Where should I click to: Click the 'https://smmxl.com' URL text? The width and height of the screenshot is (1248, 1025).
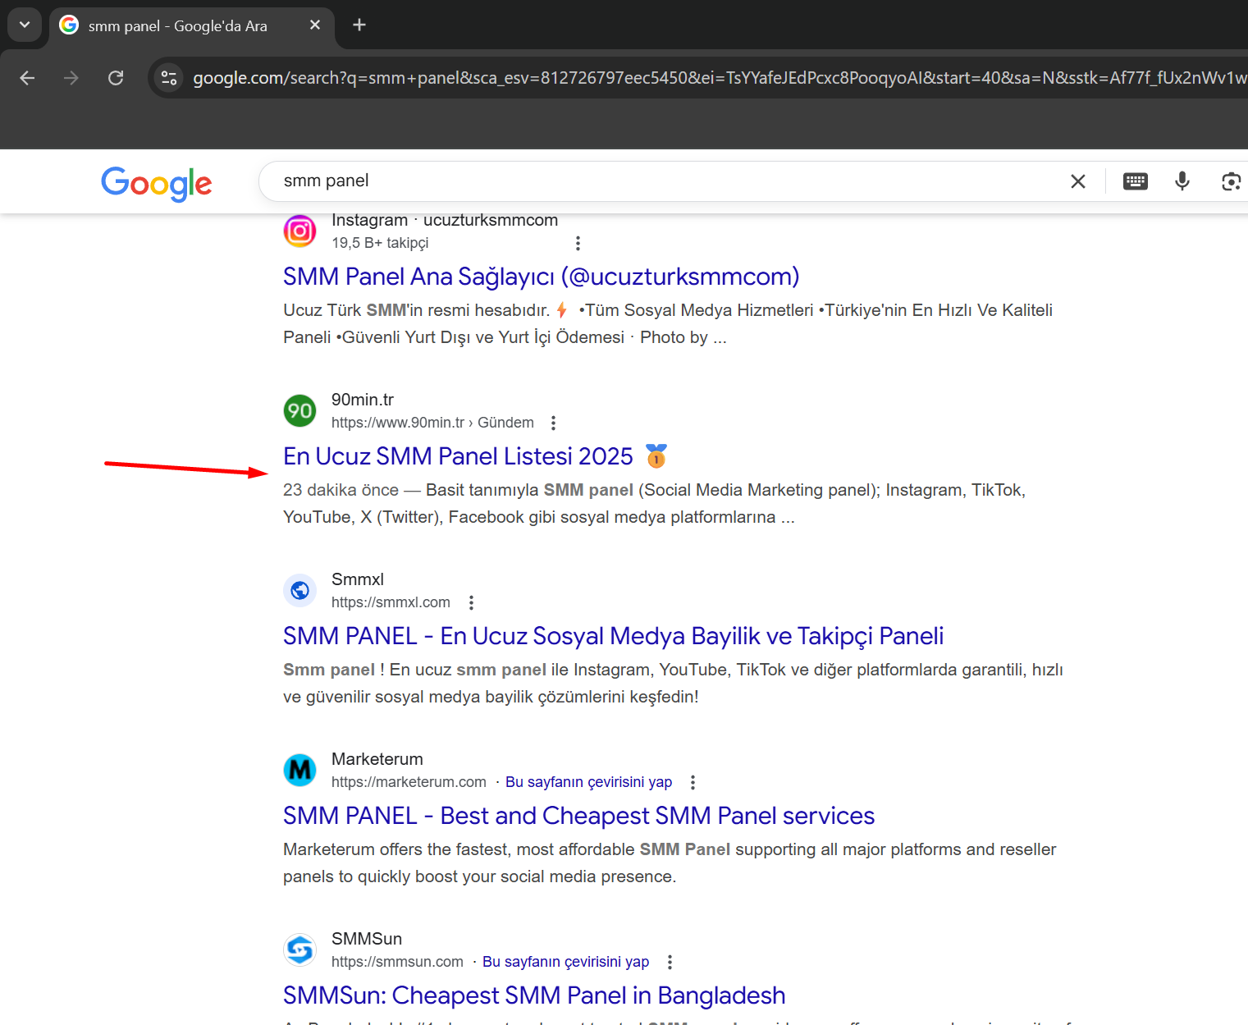coord(391,602)
